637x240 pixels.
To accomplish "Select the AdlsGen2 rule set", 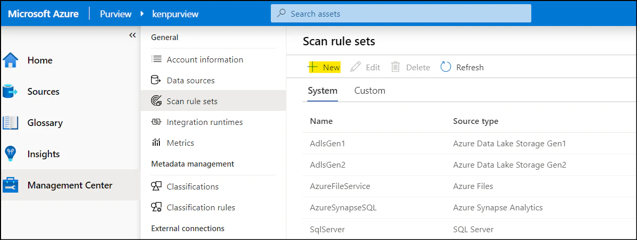I will 328,165.
